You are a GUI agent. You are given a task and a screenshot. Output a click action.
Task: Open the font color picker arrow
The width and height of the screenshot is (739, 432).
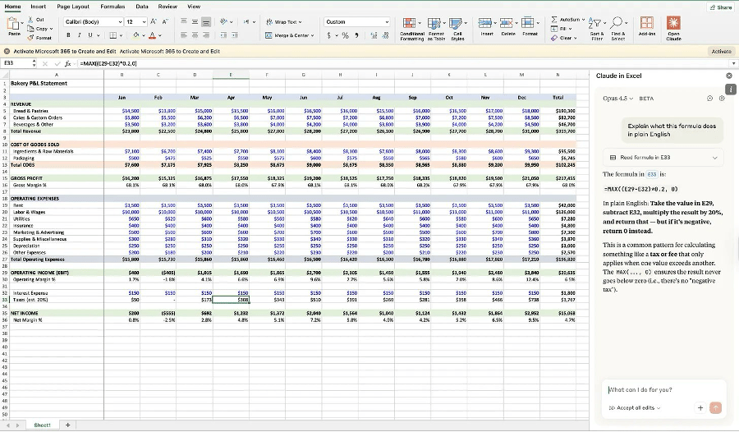click(158, 35)
